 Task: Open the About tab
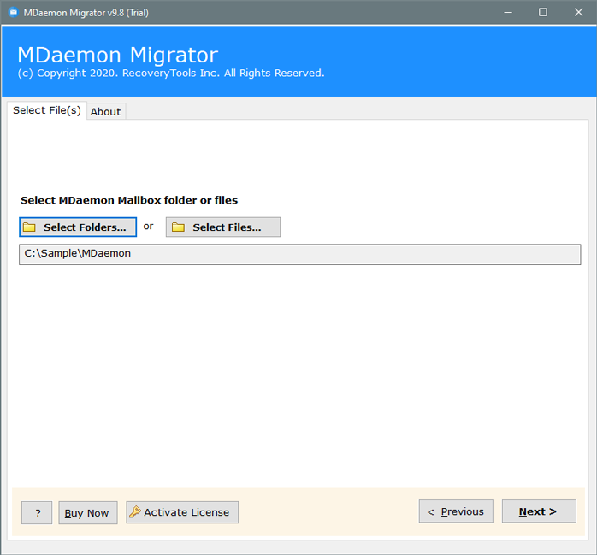tap(106, 112)
